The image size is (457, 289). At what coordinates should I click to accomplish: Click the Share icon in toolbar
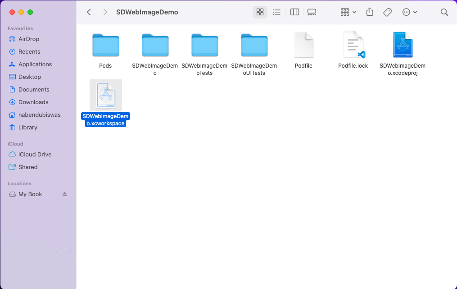370,12
